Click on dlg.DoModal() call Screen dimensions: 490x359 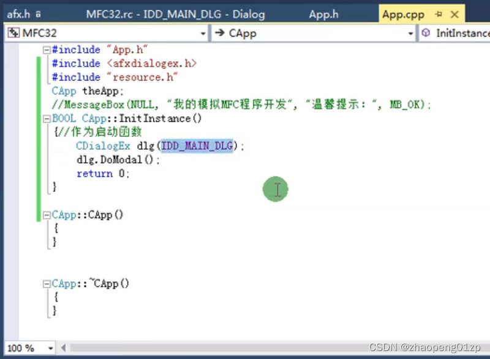(118, 160)
